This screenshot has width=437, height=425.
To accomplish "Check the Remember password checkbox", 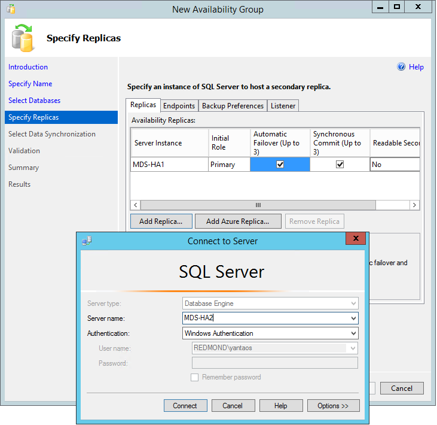I will (194, 377).
